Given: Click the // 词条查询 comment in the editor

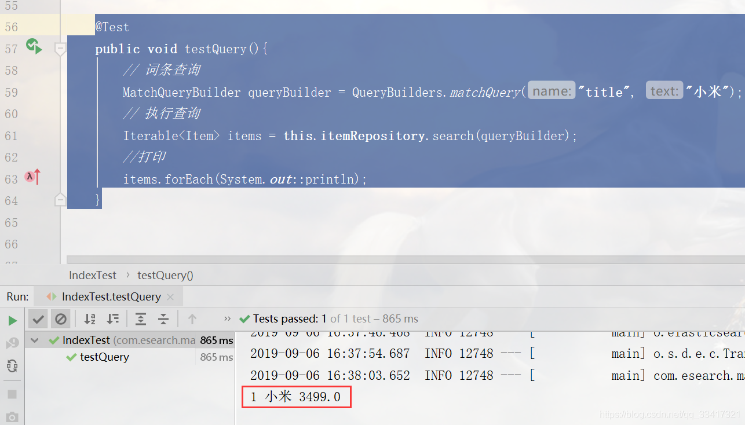Looking at the screenshot, I should click(162, 70).
